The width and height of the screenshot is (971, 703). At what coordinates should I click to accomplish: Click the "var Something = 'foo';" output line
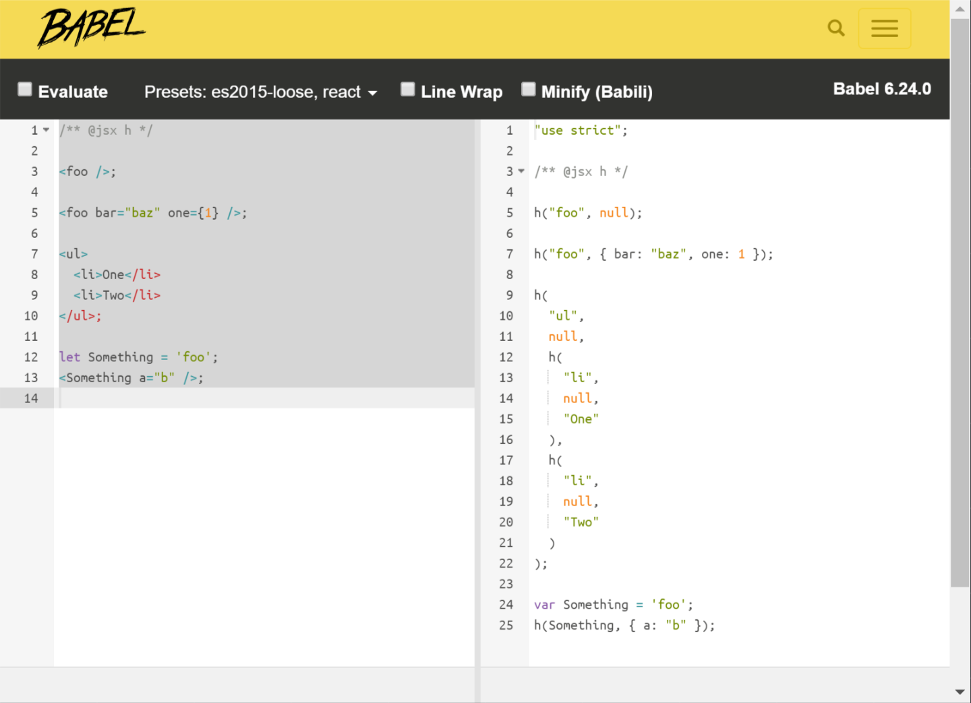pos(614,605)
